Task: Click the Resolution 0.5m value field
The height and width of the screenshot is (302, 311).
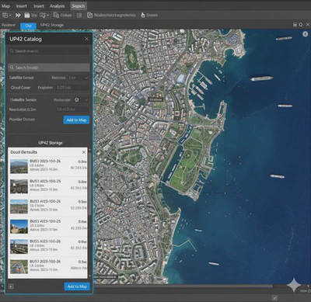Action: [72, 109]
